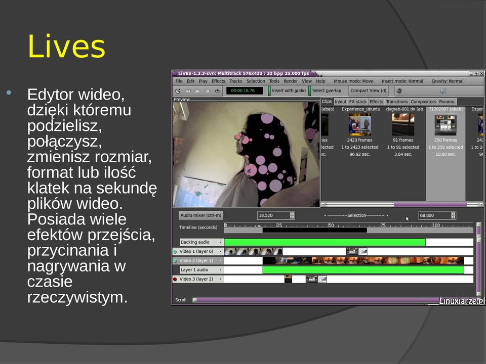Select the Video 1 (layer 0) label
This screenshot has height=364, width=486.
(198, 251)
